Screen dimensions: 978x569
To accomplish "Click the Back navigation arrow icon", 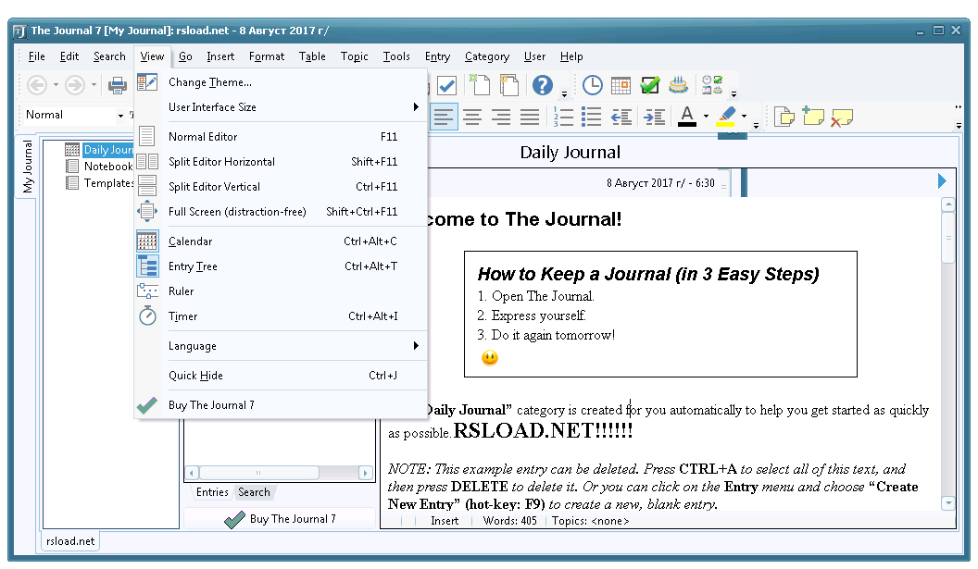I will click(x=37, y=85).
